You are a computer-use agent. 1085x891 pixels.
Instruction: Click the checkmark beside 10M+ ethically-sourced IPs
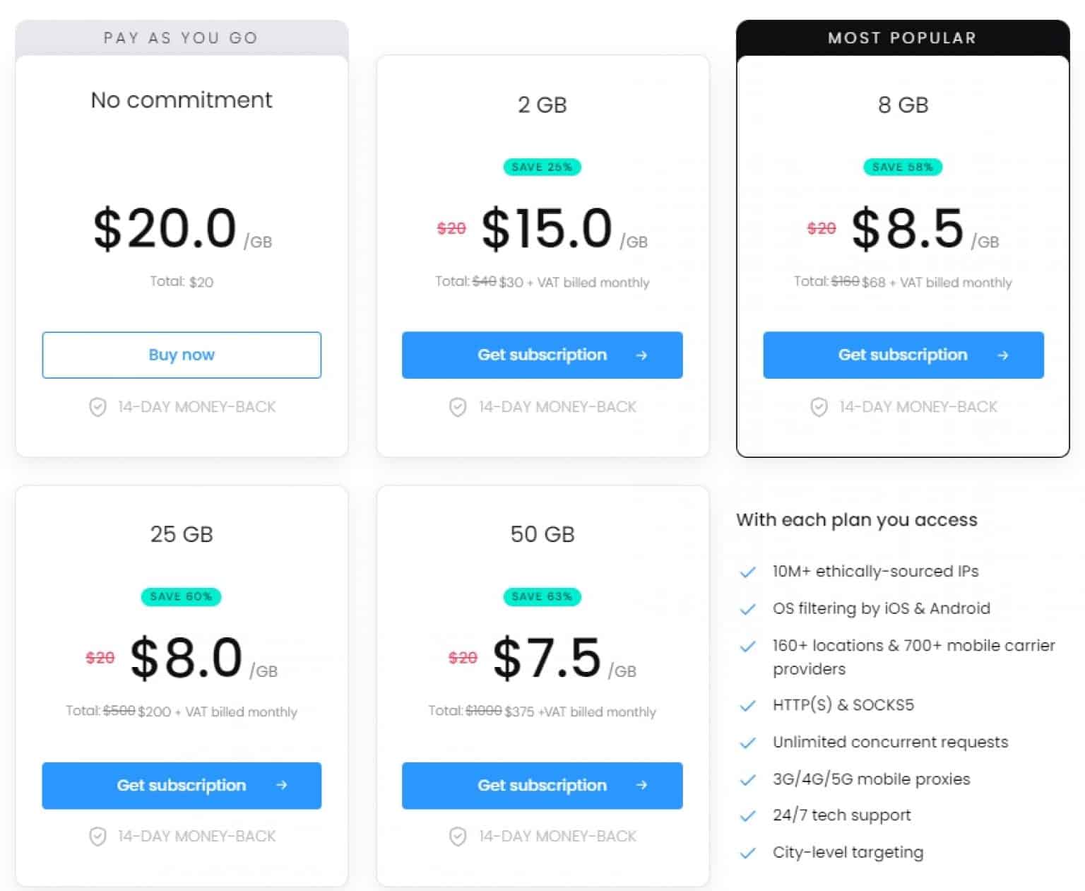click(x=747, y=572)
